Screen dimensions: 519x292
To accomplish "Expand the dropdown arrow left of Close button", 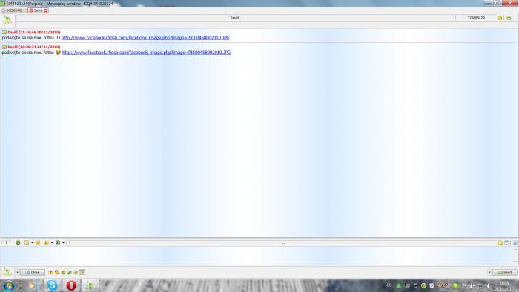I will coord(17,272).
